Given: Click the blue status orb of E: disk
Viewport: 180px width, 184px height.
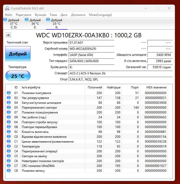Looking at the screenshot, I should [x=27, y=20].
